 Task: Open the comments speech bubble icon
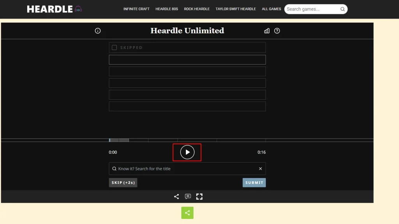[188, 196]
